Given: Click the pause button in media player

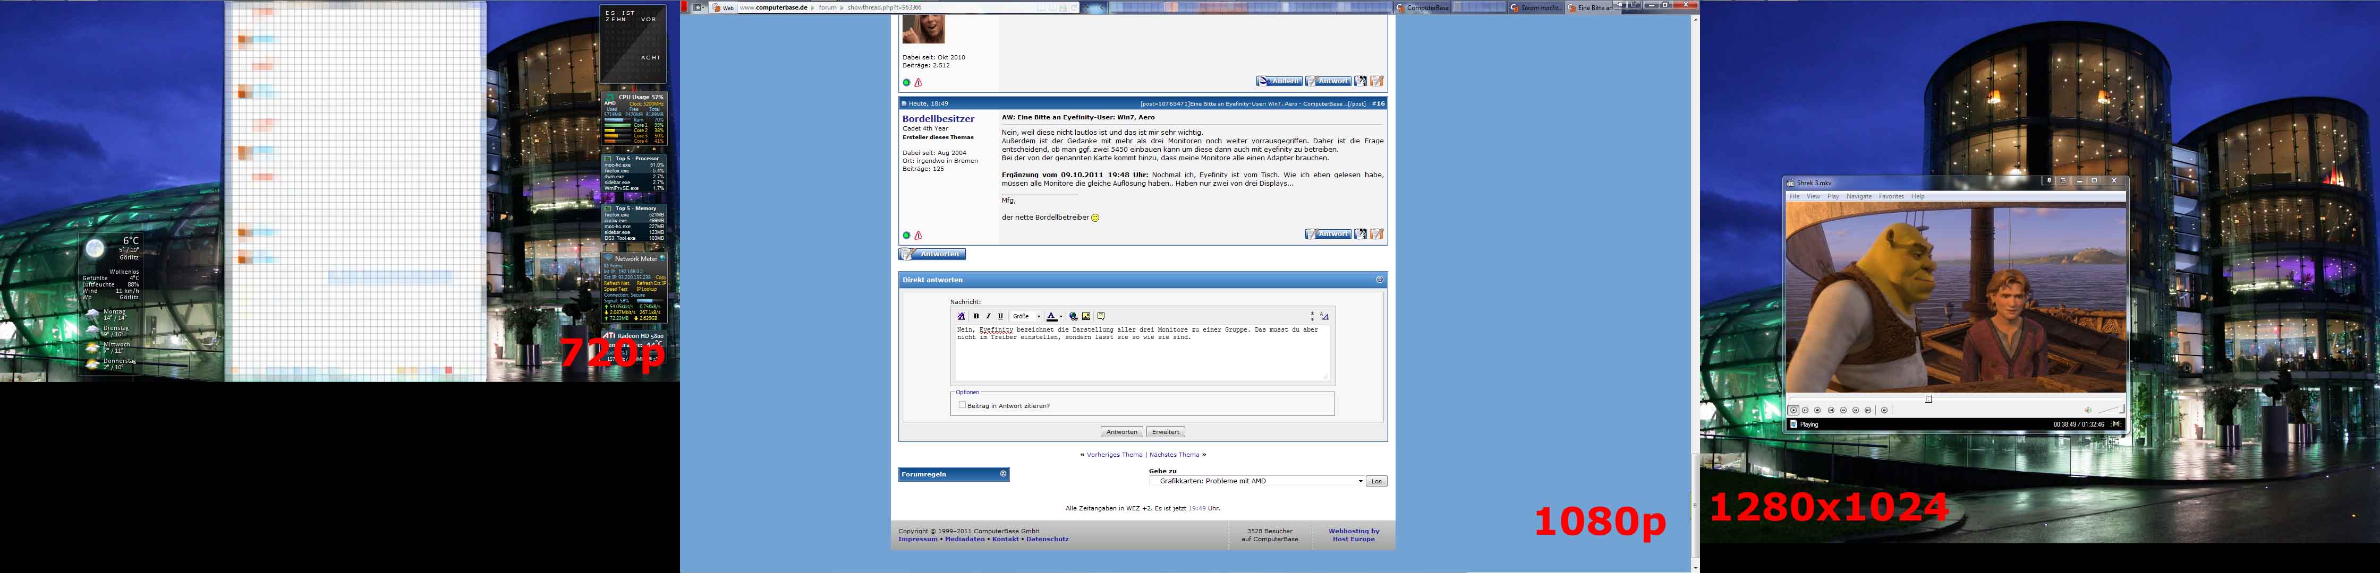Looking at the screenshot, I should pyautogui.click(x=1805, y=411).
